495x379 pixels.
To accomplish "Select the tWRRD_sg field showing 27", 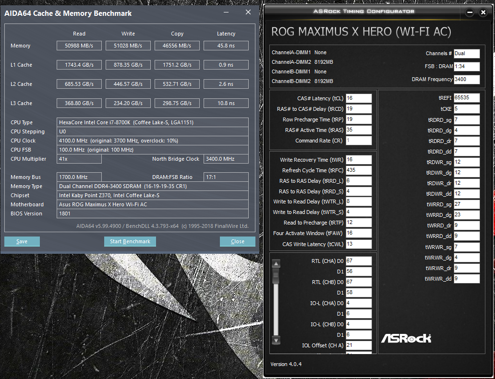I will (x=467, y=204).
